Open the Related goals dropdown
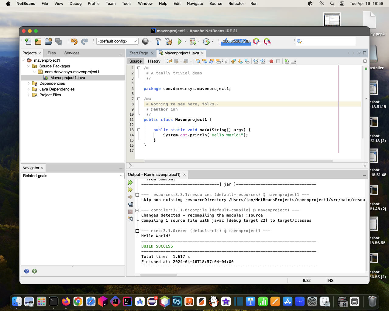The image size is (389, 311). pos(73,176)
